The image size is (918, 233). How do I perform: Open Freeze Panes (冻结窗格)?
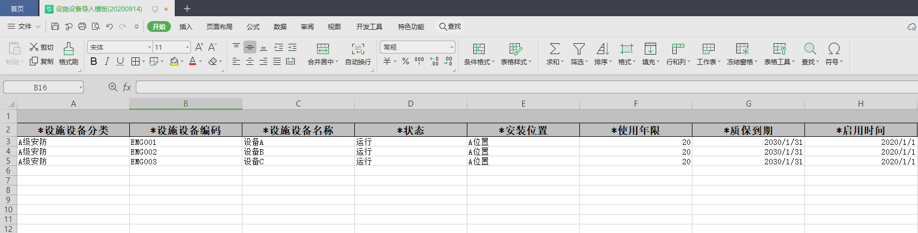click(x=742, y=54)
